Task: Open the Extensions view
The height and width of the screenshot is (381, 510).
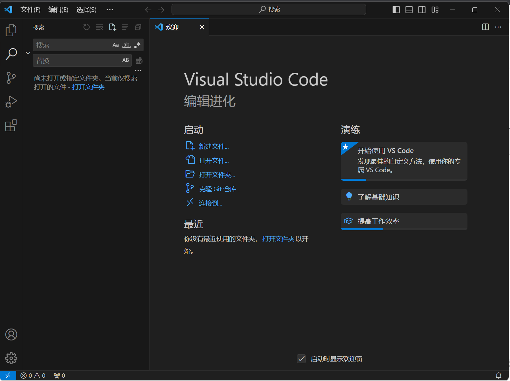Action: (x=11, y=125)
